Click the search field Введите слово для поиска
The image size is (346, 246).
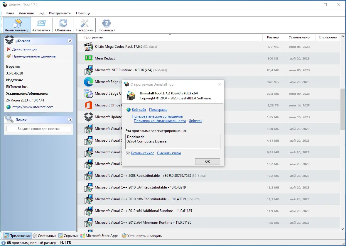[38, 129]
